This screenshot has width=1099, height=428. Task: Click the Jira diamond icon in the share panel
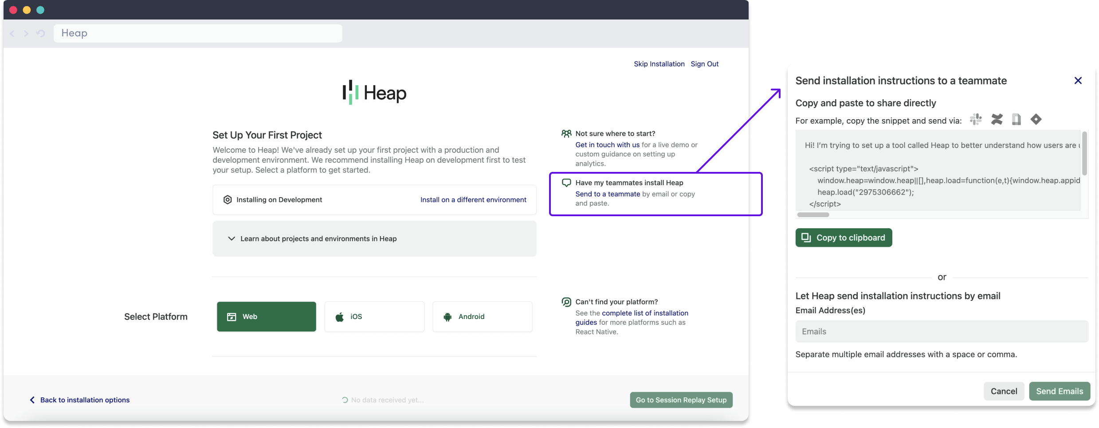(1036, 119)
